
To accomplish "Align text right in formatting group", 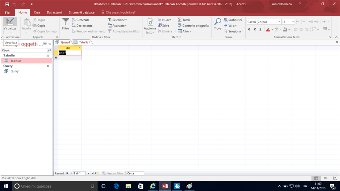I will coord(306,29).
